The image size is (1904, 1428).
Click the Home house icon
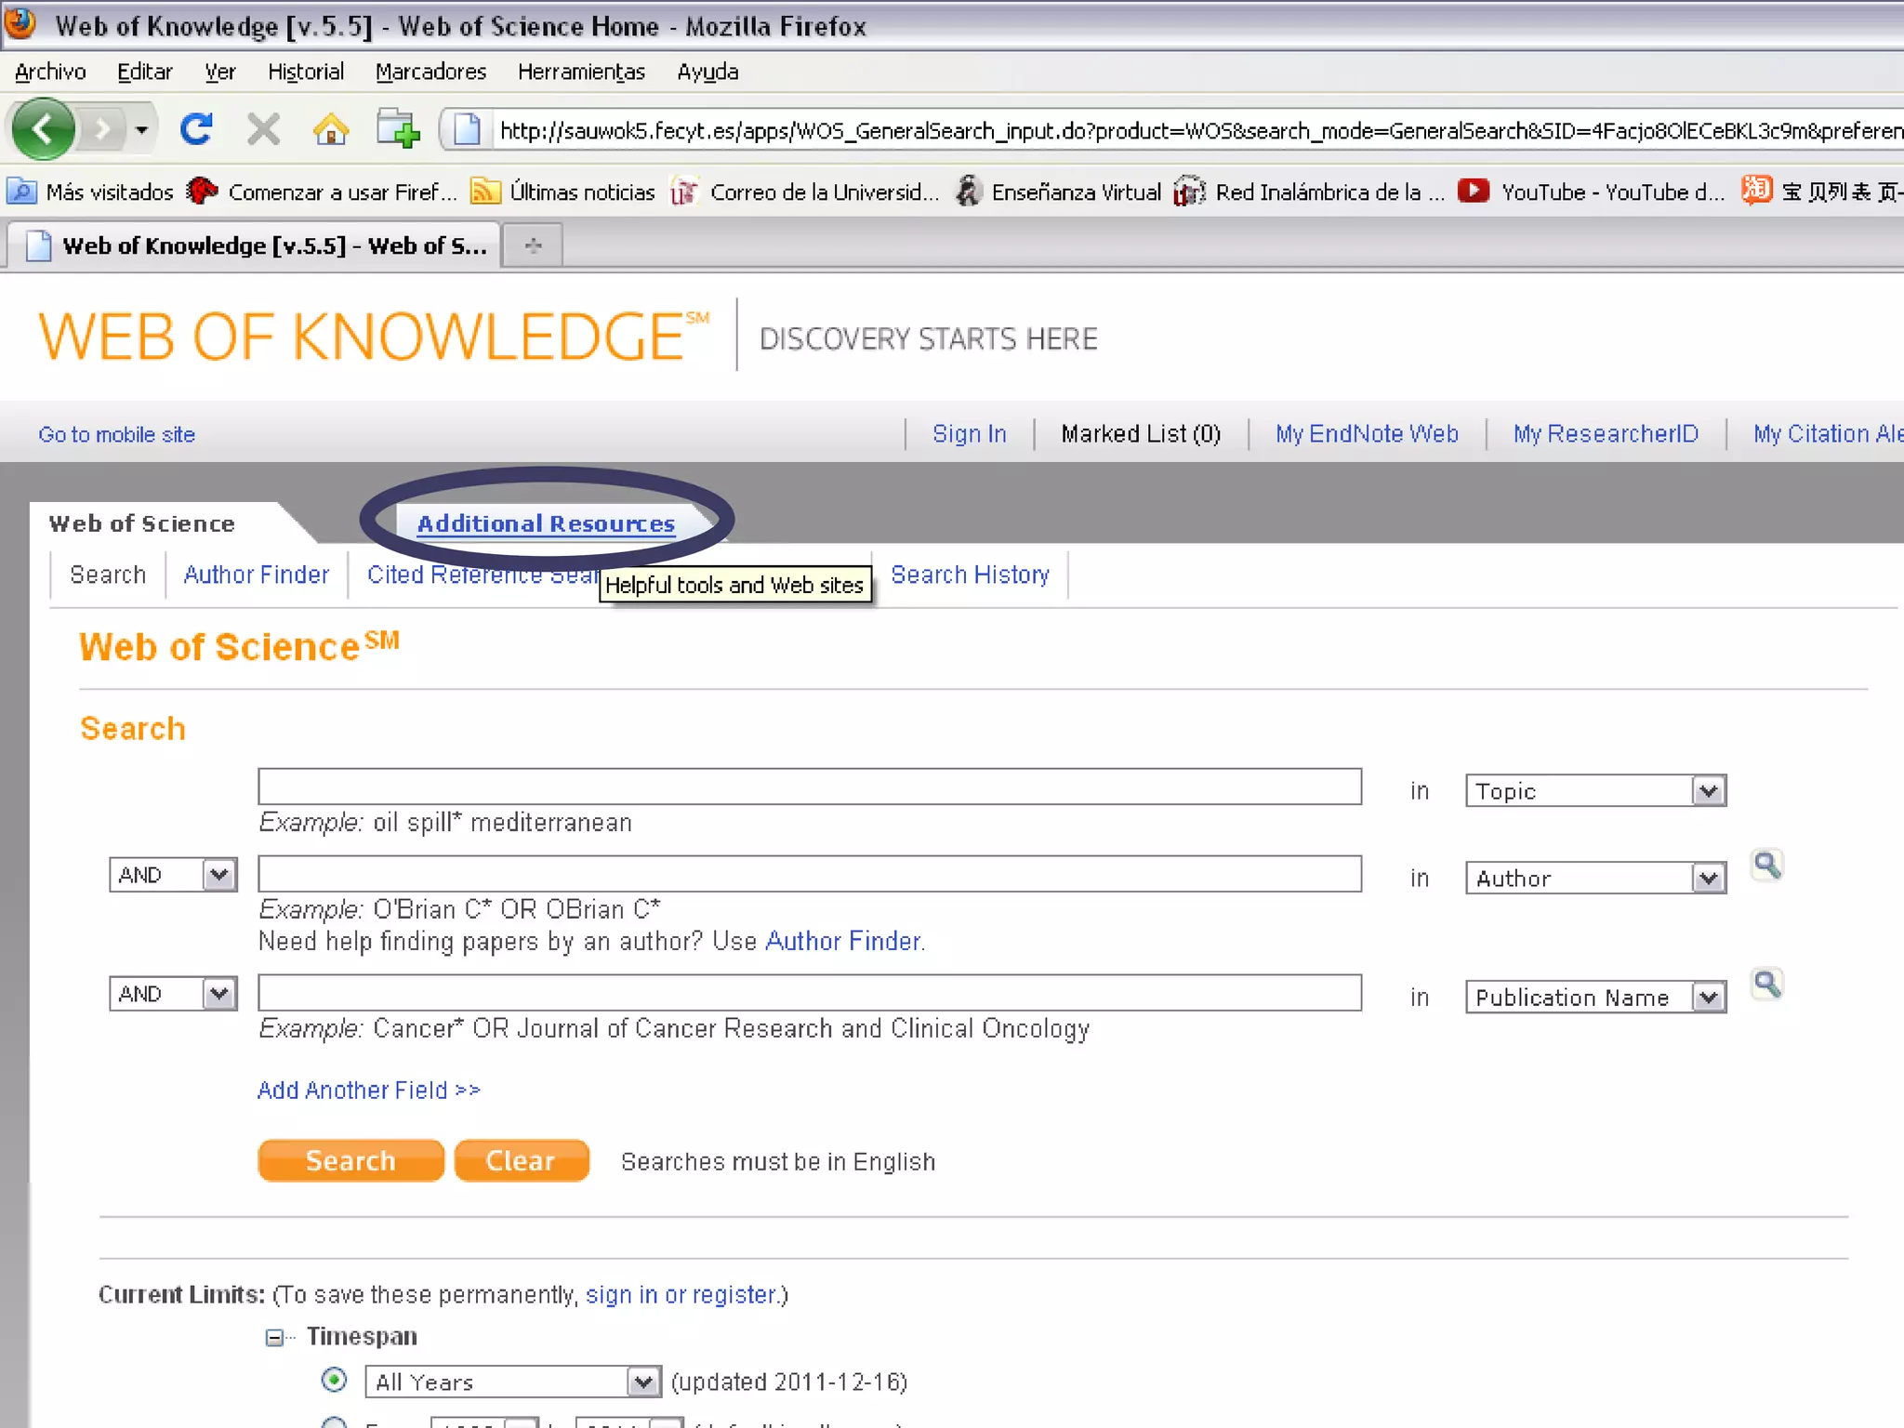(x=330, y=129)
